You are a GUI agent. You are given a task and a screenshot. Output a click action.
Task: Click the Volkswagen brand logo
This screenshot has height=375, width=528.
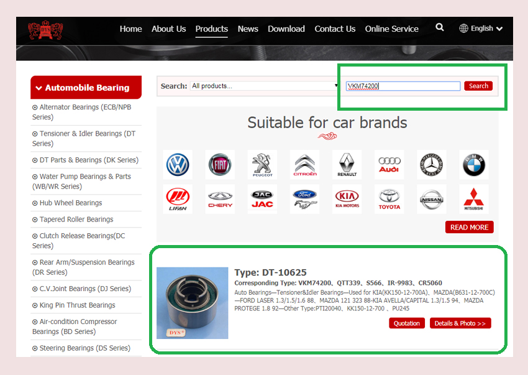[178, 165]
